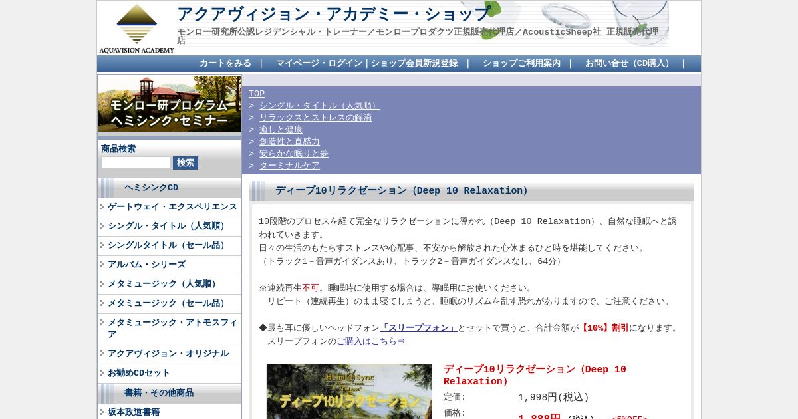Click the Aquavision Academy logo
The width and height of the screenshot is (798, 419).
(136, 28)
